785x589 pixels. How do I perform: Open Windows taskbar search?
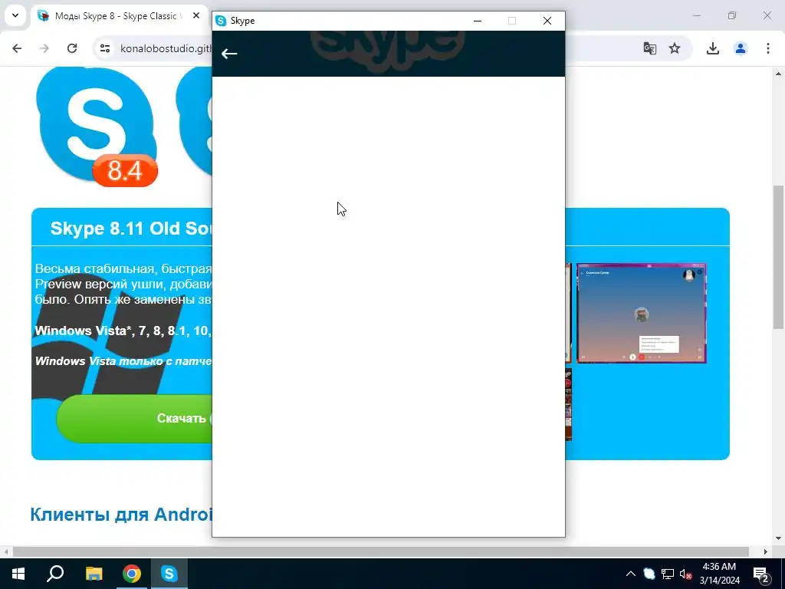tap(55, 574)
